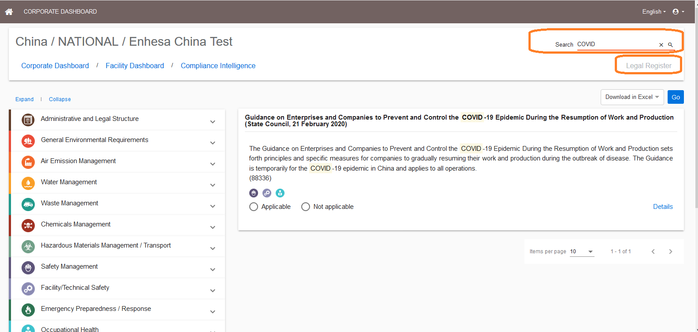Click the Waste Management truck icon
Viewport: 698px width, 332px height.
tap(28, 204)
